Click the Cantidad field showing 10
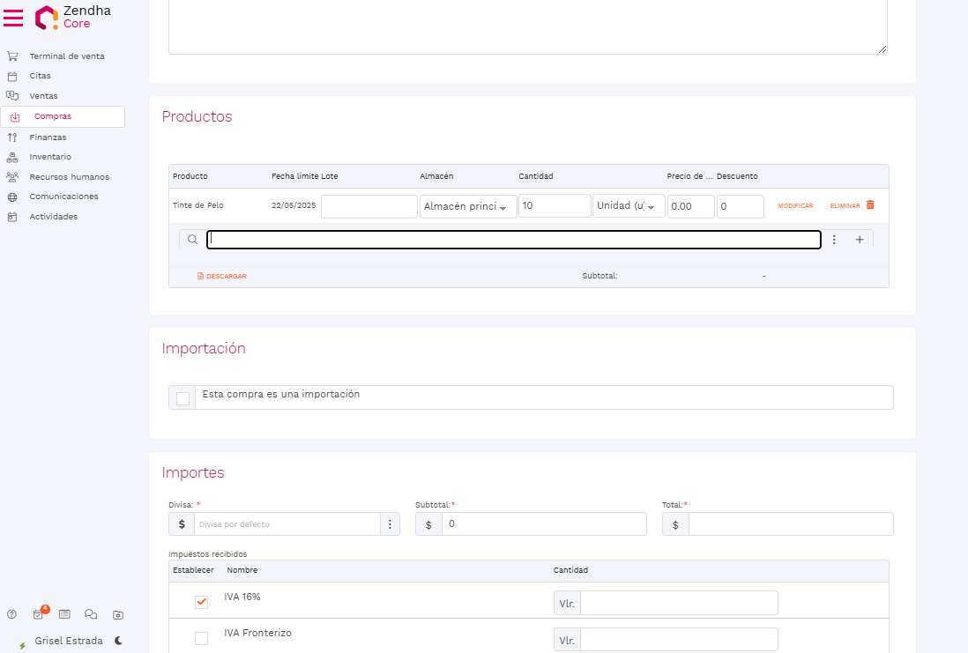968x653 pixels. (554, 206)
